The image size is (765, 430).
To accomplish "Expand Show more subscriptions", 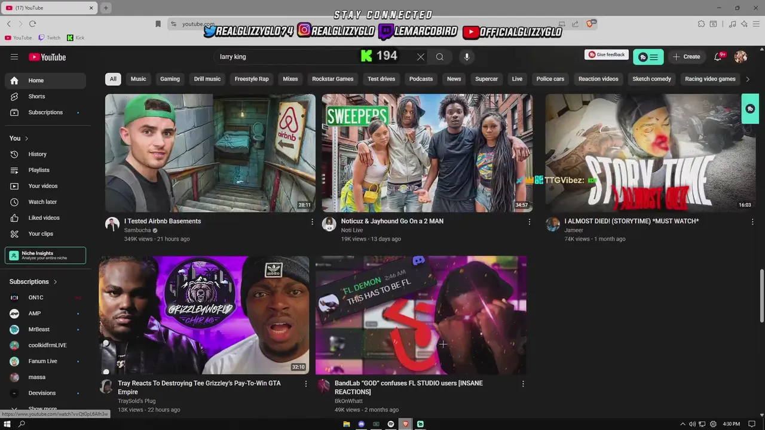I will [x=42, y=409].
